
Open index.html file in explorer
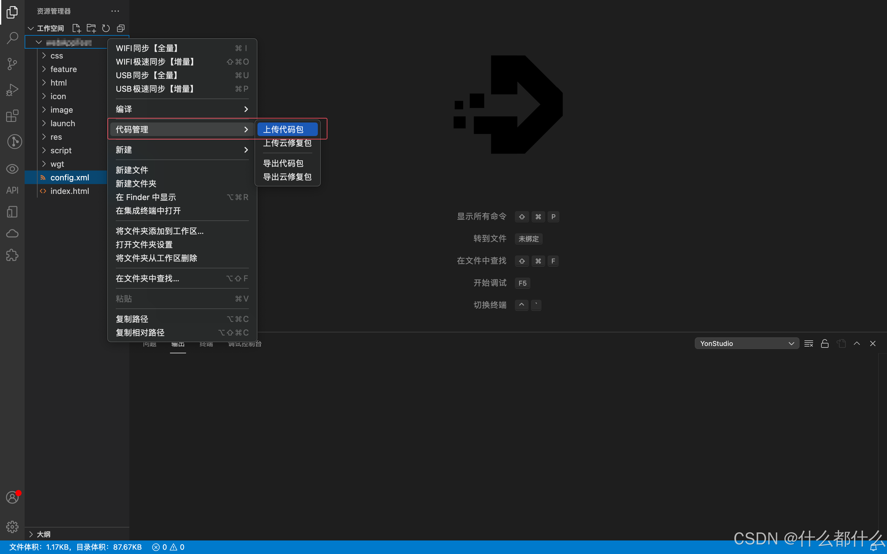click(x=70, y=191)
